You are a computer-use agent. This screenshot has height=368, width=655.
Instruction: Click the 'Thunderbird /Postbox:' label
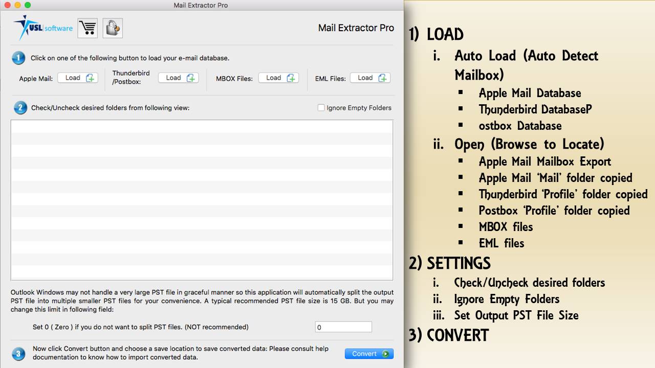(131, 77)
